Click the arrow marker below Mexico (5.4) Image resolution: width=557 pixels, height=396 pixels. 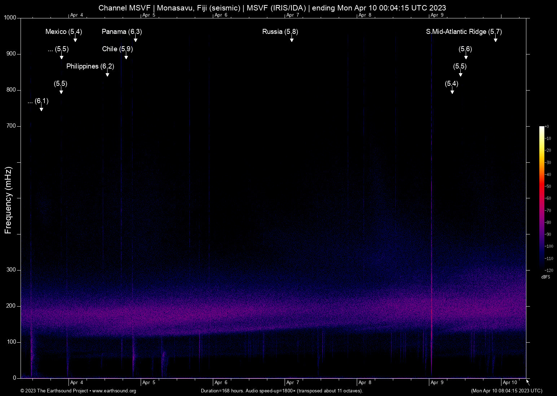[75, 39]
